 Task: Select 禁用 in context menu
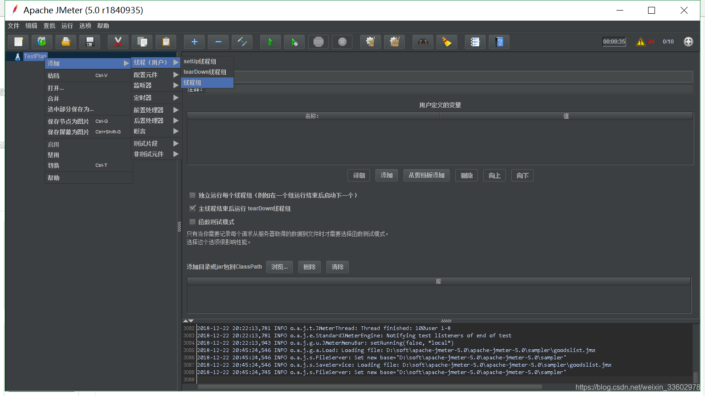88,155
